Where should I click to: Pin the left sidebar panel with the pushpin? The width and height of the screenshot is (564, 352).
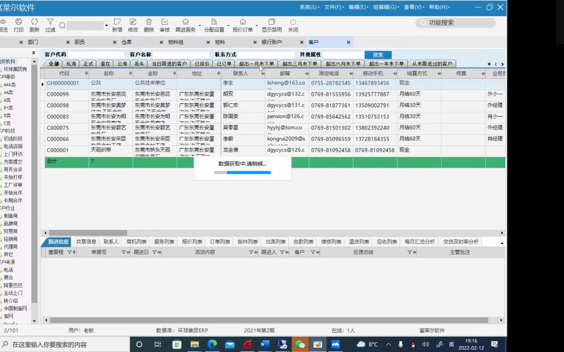[33, 53]
